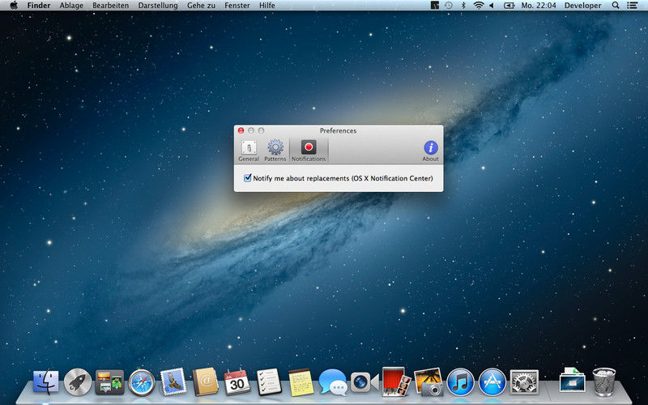
Task: Open the Wi-Fi status menu
Action: [479, 6]
